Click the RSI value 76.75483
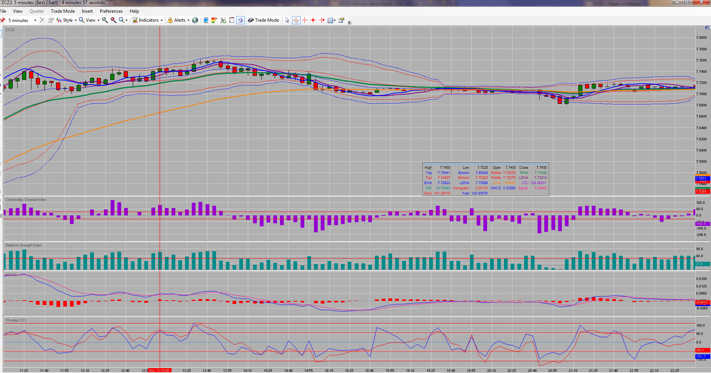711x373 pixels. [x=443, y=188]
